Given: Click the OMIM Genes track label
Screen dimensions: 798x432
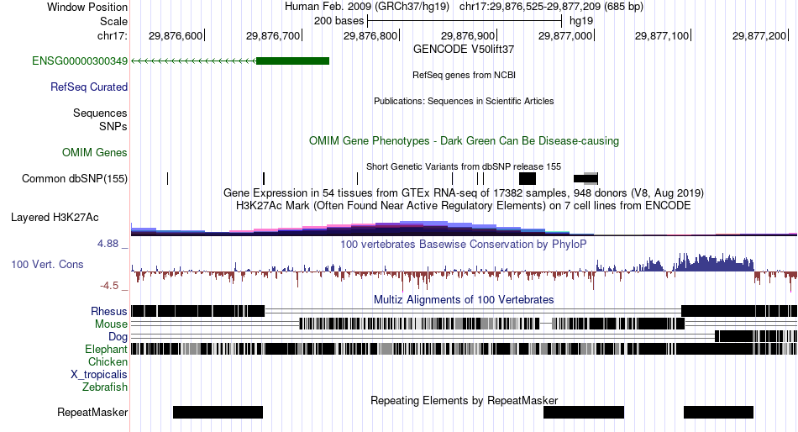Looking at the screenshot, I should click(95, 152).
